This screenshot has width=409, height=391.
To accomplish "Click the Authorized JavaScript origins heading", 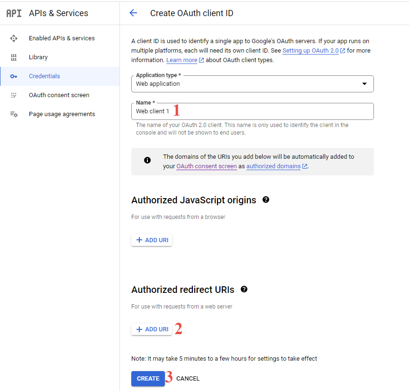I will tap(194, 200).
